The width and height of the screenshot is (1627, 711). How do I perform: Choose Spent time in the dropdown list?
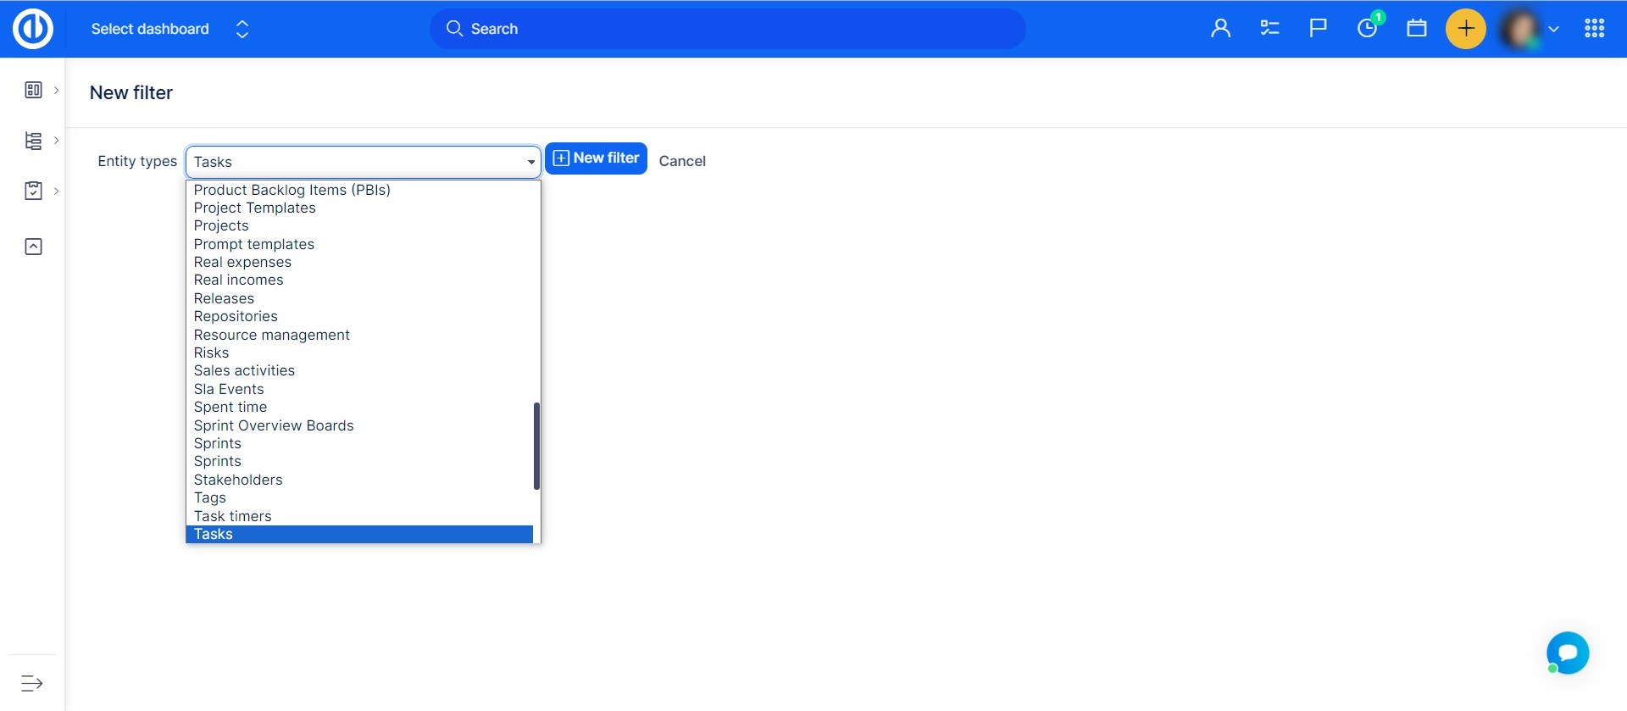[230, 407]
